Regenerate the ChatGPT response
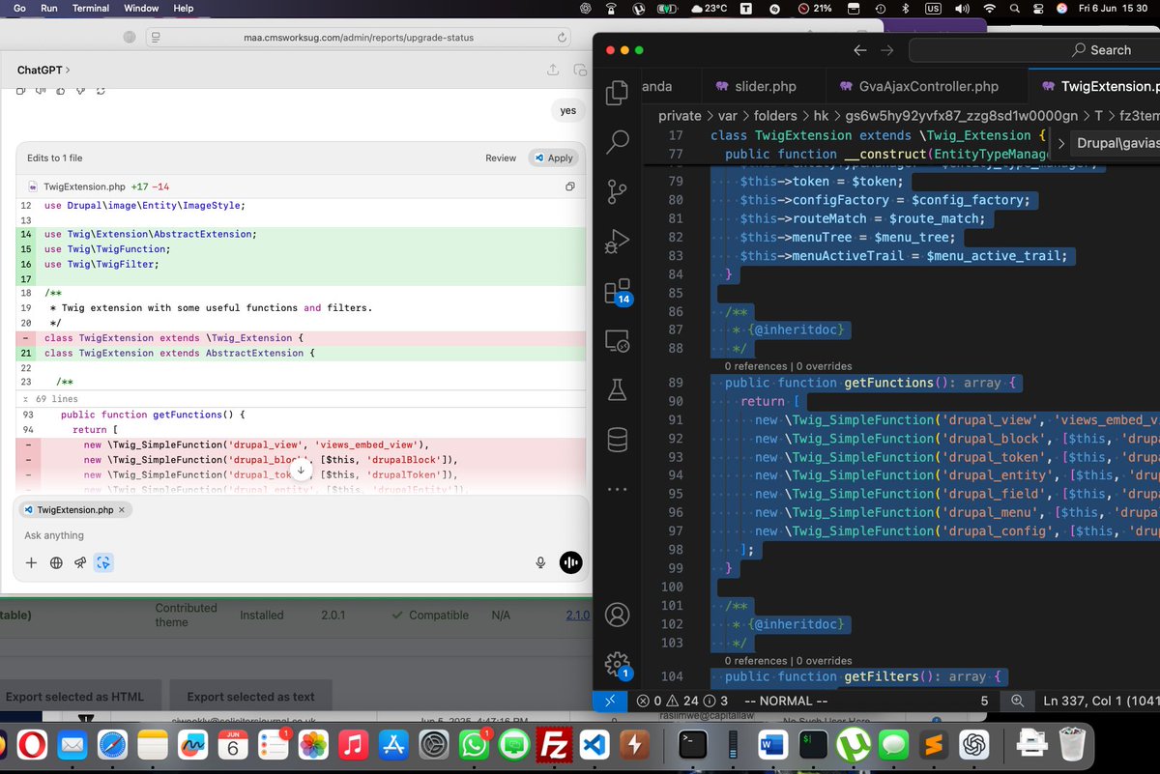 100,91
